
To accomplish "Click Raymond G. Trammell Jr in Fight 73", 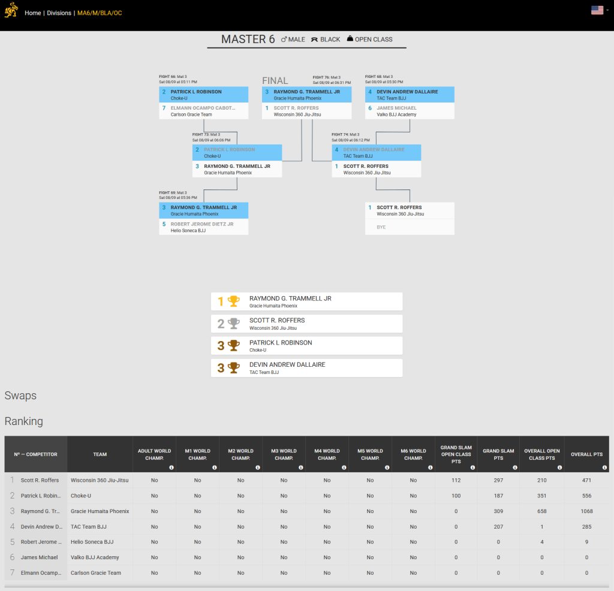I will coord(237,169).
